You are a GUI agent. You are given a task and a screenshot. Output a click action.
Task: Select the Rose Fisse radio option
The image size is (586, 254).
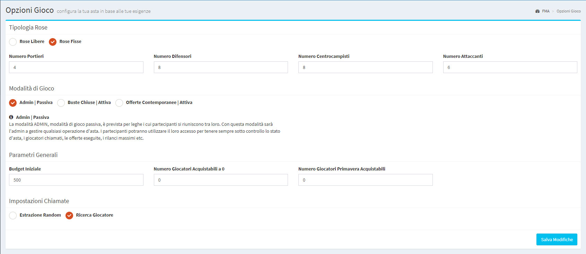pyautogui.click(x=53, y=42)
